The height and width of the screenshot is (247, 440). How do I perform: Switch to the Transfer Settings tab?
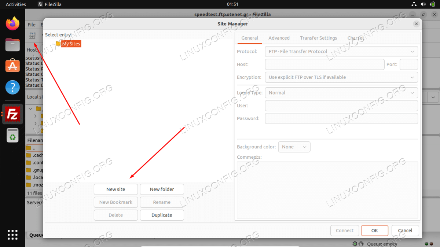(x=318, y=38)
